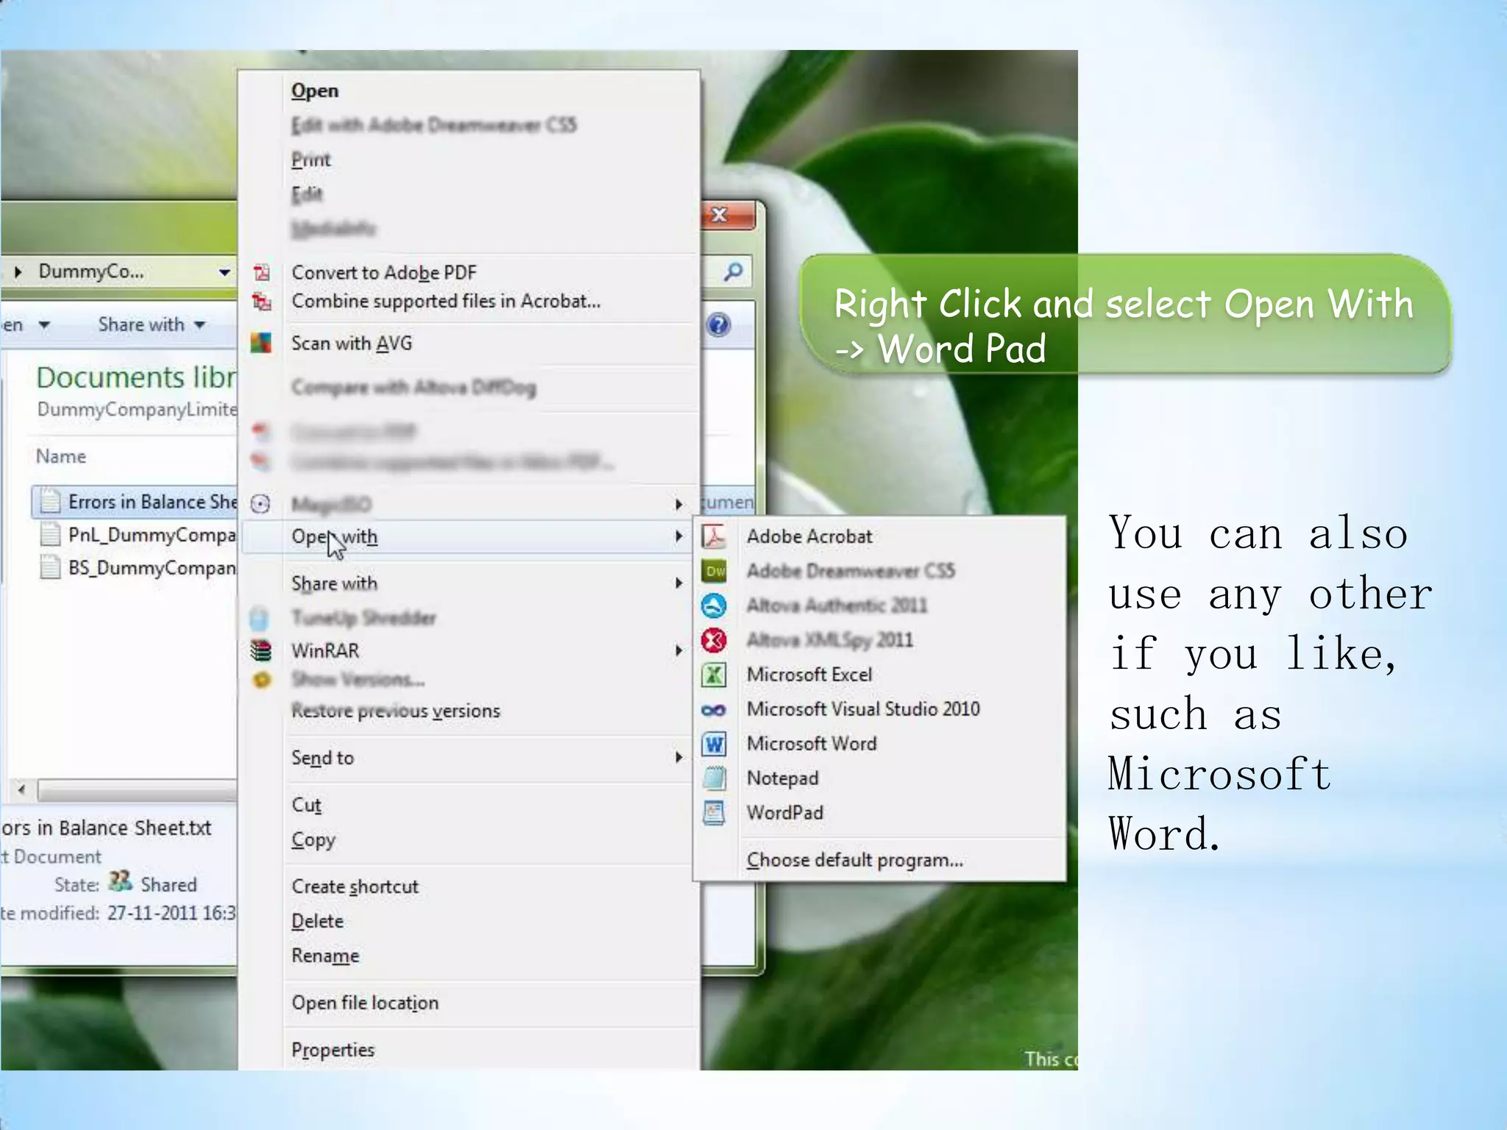Click the Dreamweaver Dw icon in submenu
This screenshot has width=1507, height=1130.
(714, 571)
